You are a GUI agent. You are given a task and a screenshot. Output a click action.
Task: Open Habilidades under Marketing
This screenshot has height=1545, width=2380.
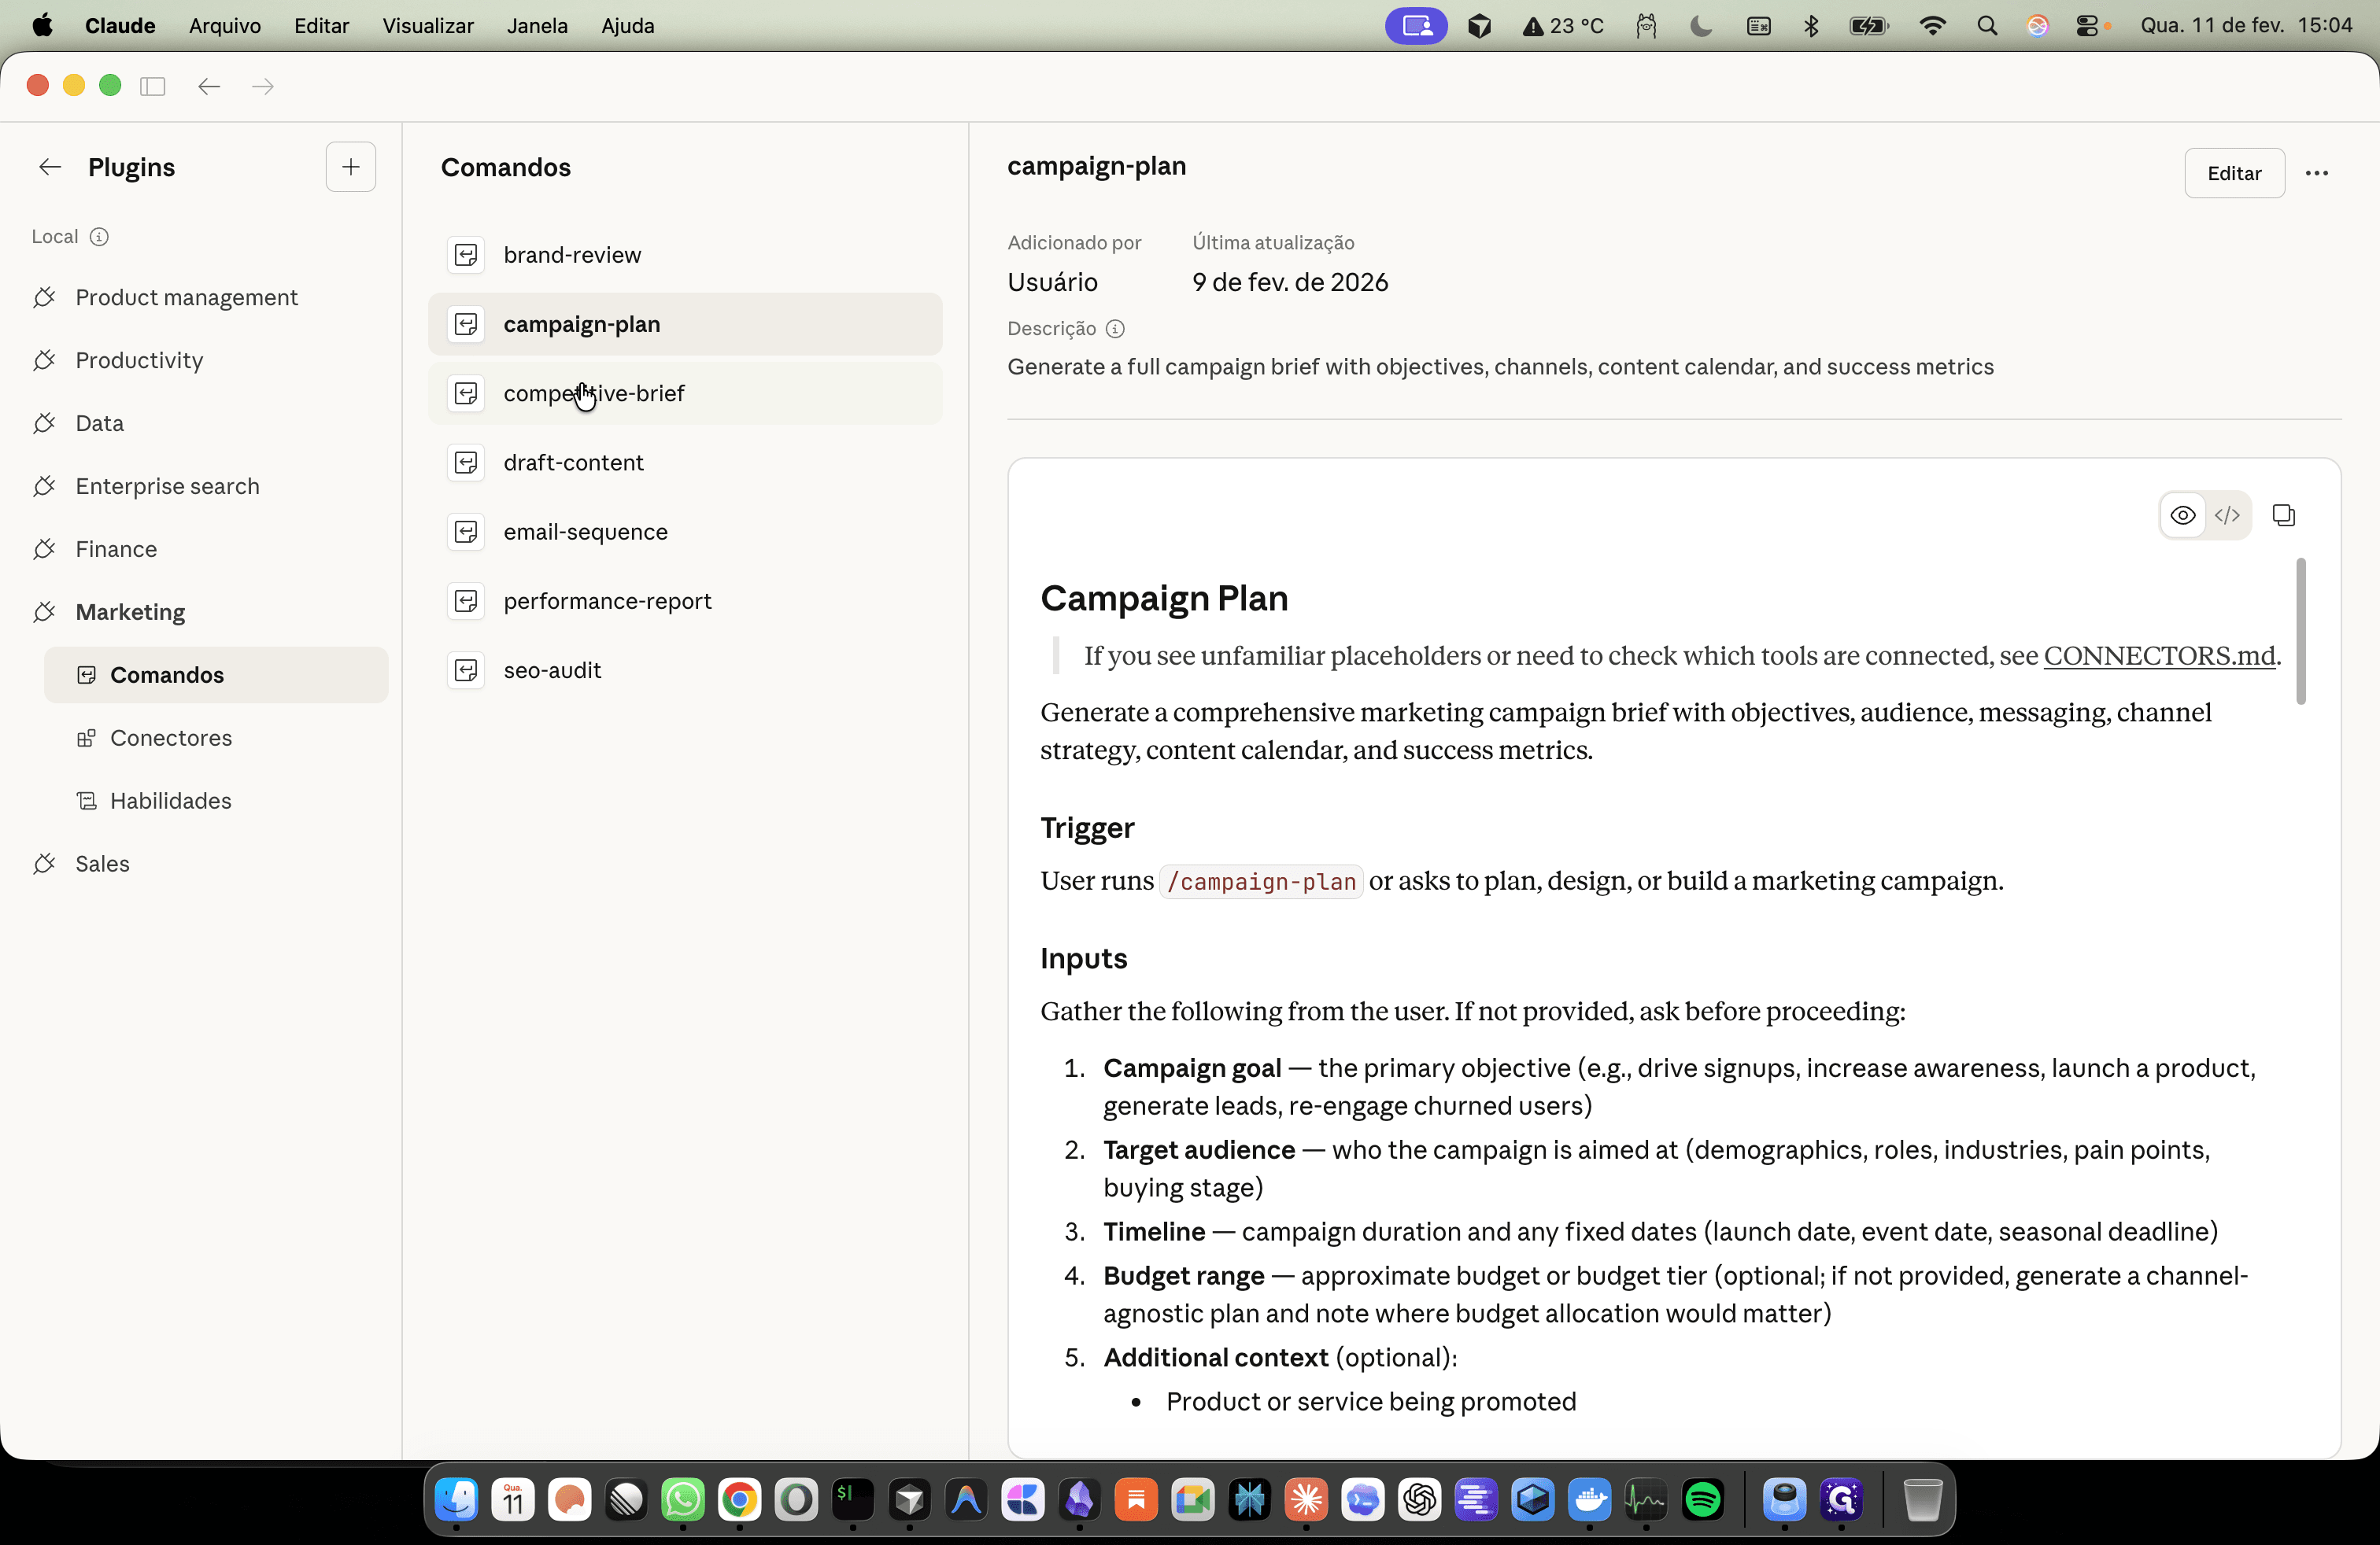point(216,801)
